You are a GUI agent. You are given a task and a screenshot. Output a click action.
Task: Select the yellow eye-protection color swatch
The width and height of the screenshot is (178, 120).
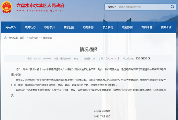tap(137, 59)
